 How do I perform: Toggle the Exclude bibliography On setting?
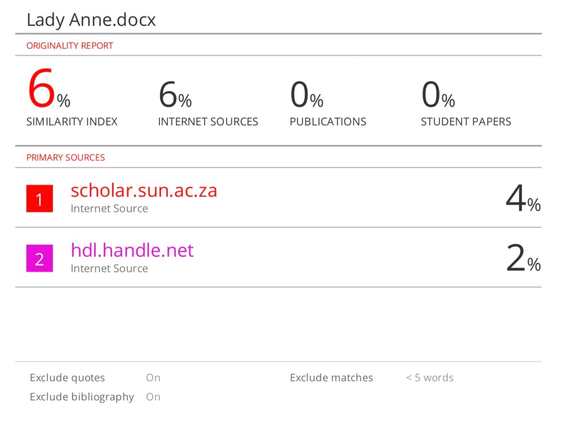click(x=153, y=397)
